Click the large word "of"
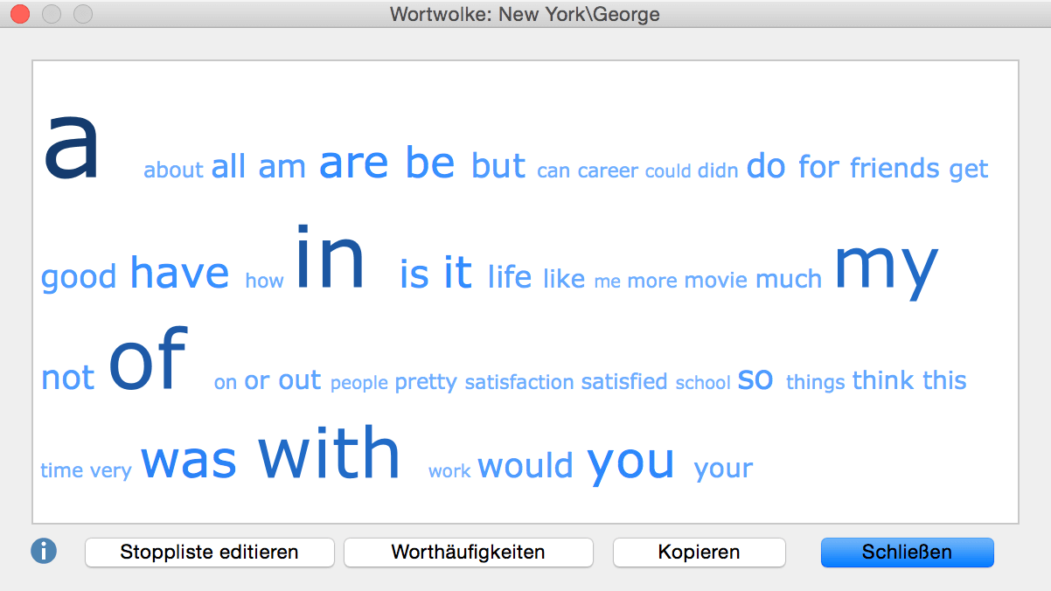This screenshot has width=1051, height=591. (149, 359)
